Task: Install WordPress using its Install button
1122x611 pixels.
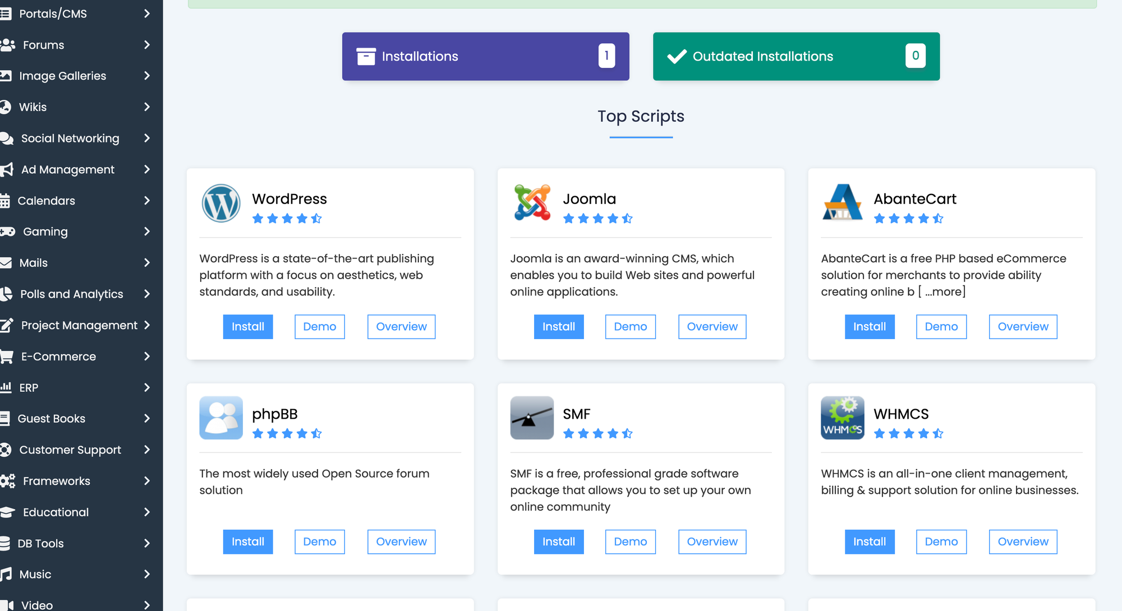Action: coord(247,327)
